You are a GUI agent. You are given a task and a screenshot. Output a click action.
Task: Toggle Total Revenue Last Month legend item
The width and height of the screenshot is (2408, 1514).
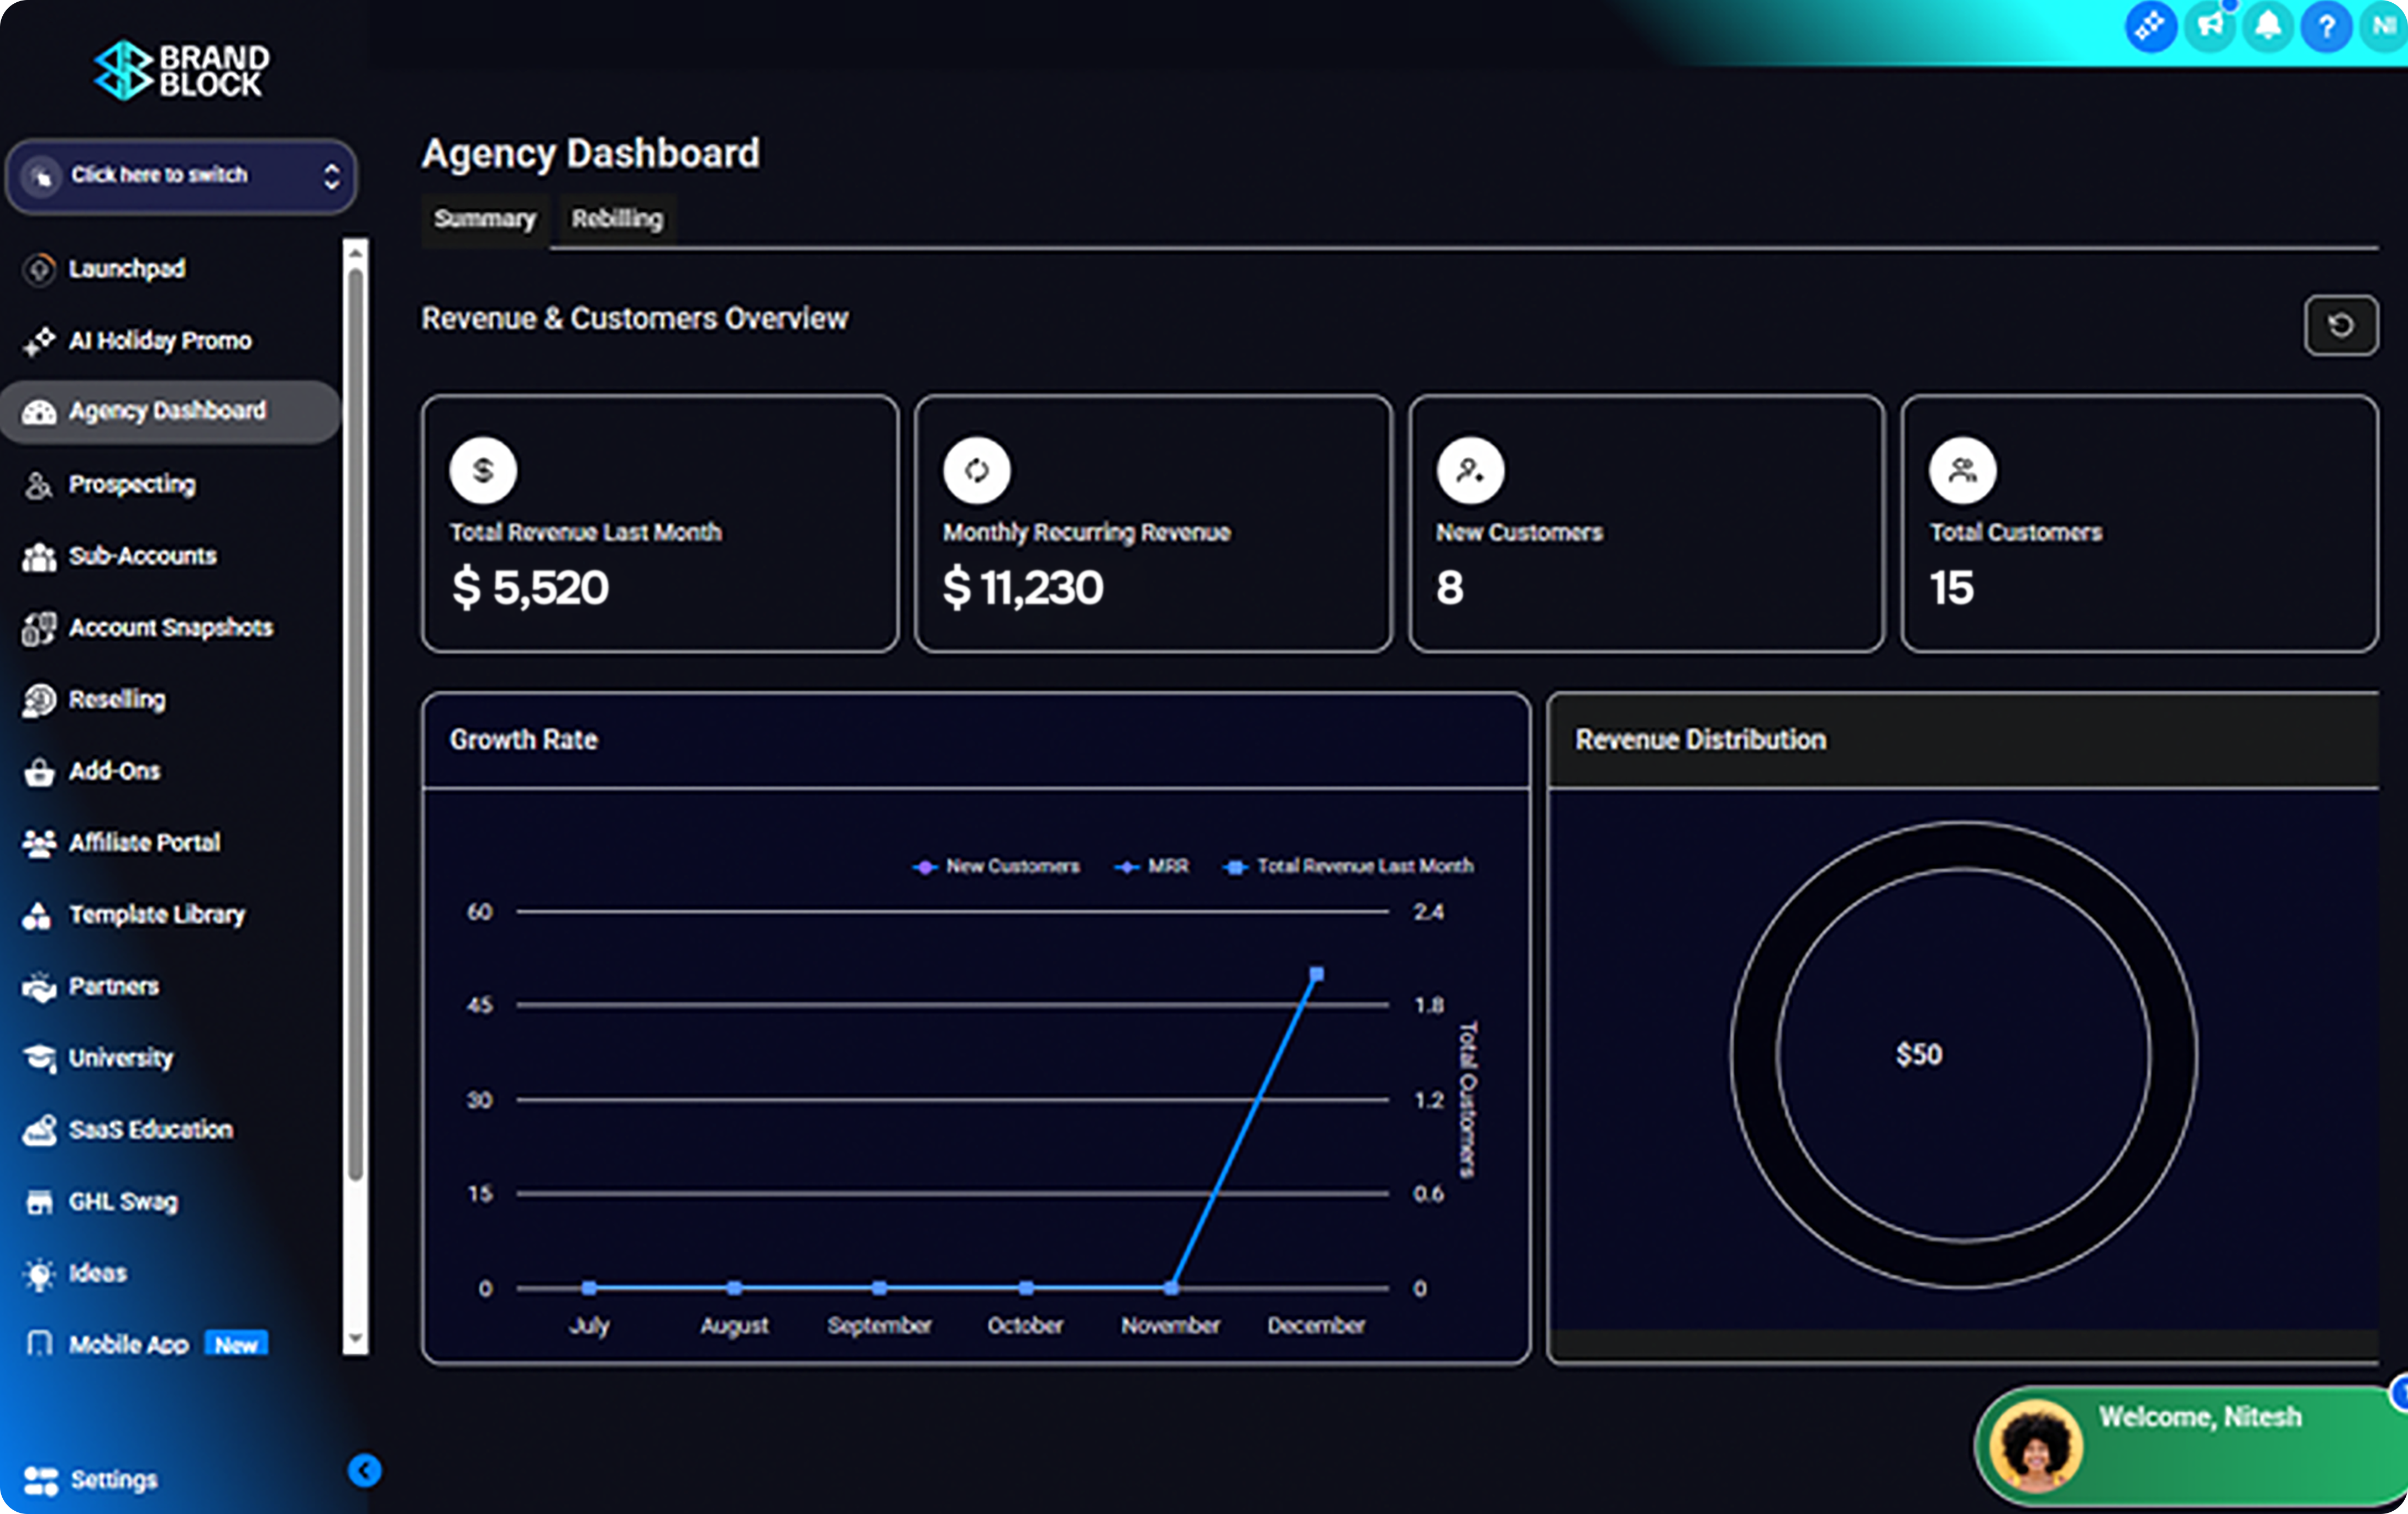pos(1348,866)
